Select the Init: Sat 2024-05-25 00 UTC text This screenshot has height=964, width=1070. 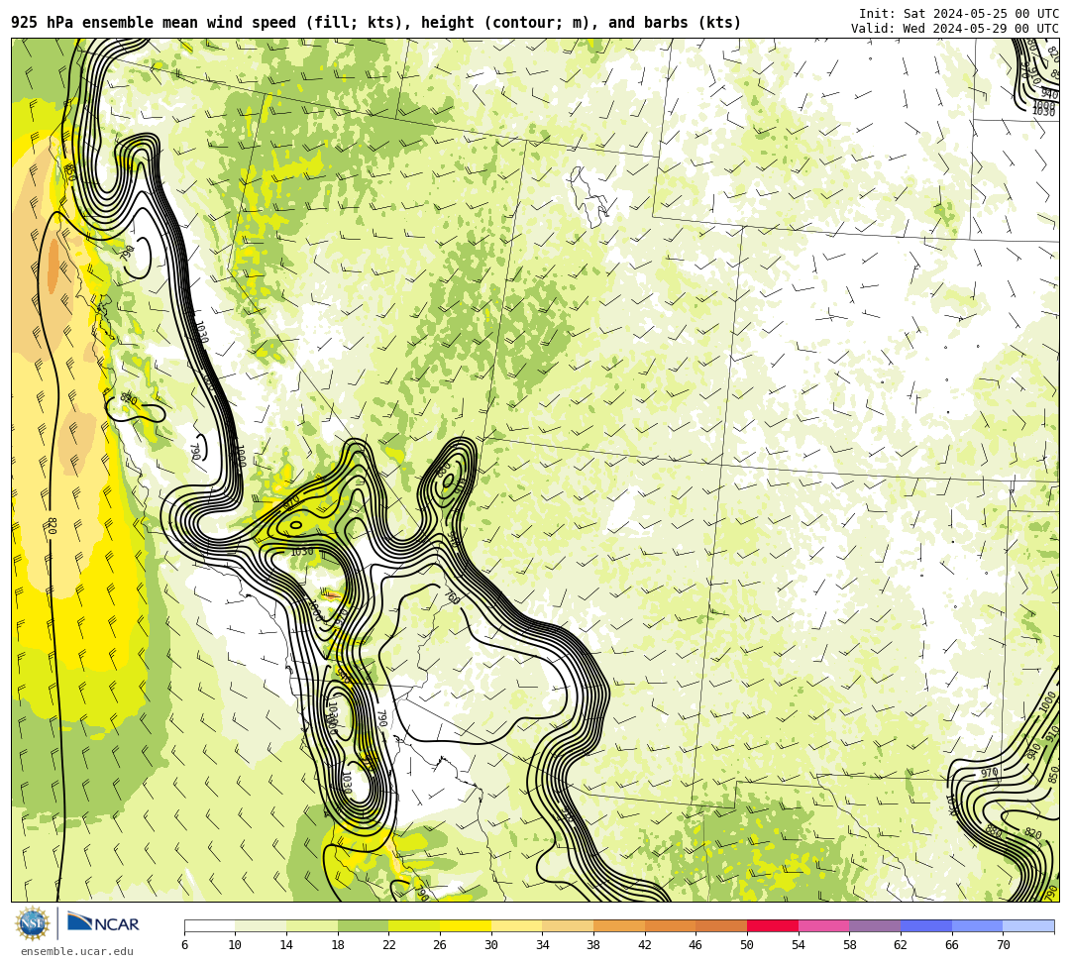pos(959,14)
